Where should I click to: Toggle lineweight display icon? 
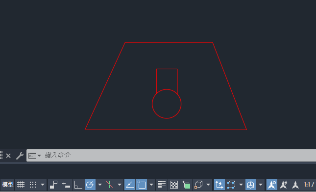pos(161,185)
